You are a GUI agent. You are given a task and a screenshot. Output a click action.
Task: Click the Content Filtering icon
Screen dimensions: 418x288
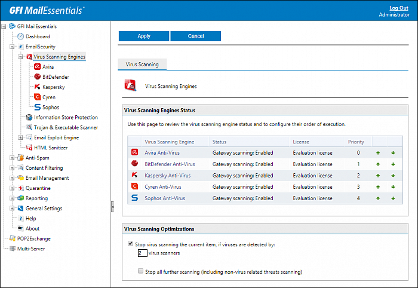click(x=20, y=168)
